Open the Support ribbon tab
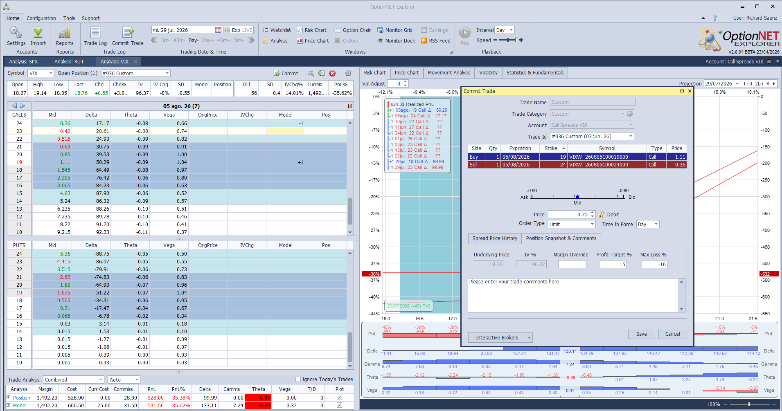The width and height of the screenshot is (782, 411). (x=91, y=18)
